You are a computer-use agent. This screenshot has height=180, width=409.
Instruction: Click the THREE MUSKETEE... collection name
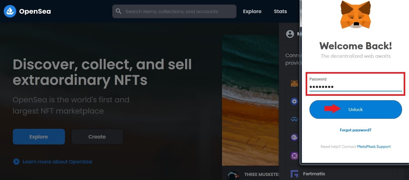(261, 175)
